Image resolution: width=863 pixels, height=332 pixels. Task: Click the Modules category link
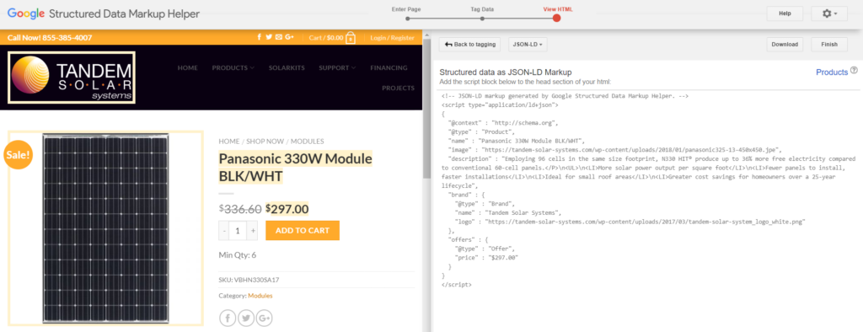(x=260, y=296)
